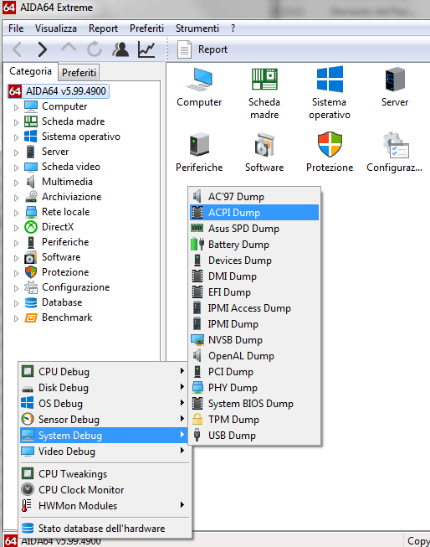Select the AIDA64 v5.99.4900 tree root
Viewport: 430px width, 547px height.
pyautogui.click(x=59, y=91)
